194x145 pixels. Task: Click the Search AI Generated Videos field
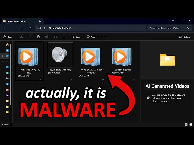click(169, 28)
